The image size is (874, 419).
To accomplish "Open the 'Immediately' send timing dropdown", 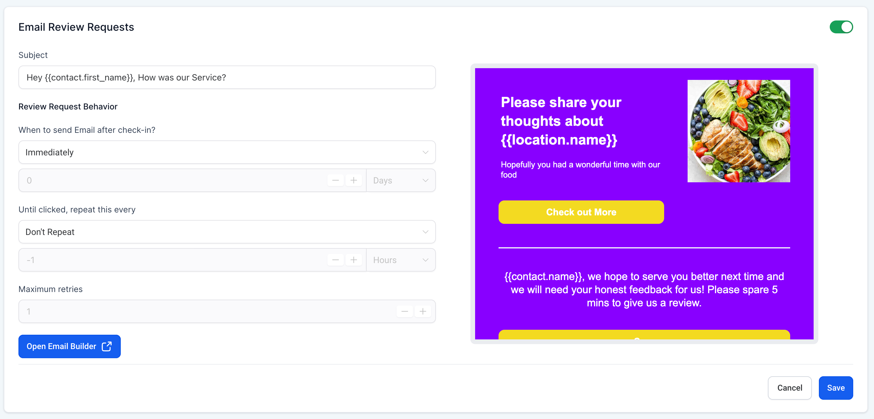I will tap(227, 152).
